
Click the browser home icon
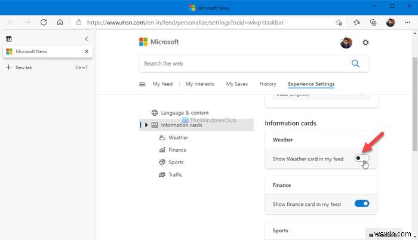click(x=60, y=22)
